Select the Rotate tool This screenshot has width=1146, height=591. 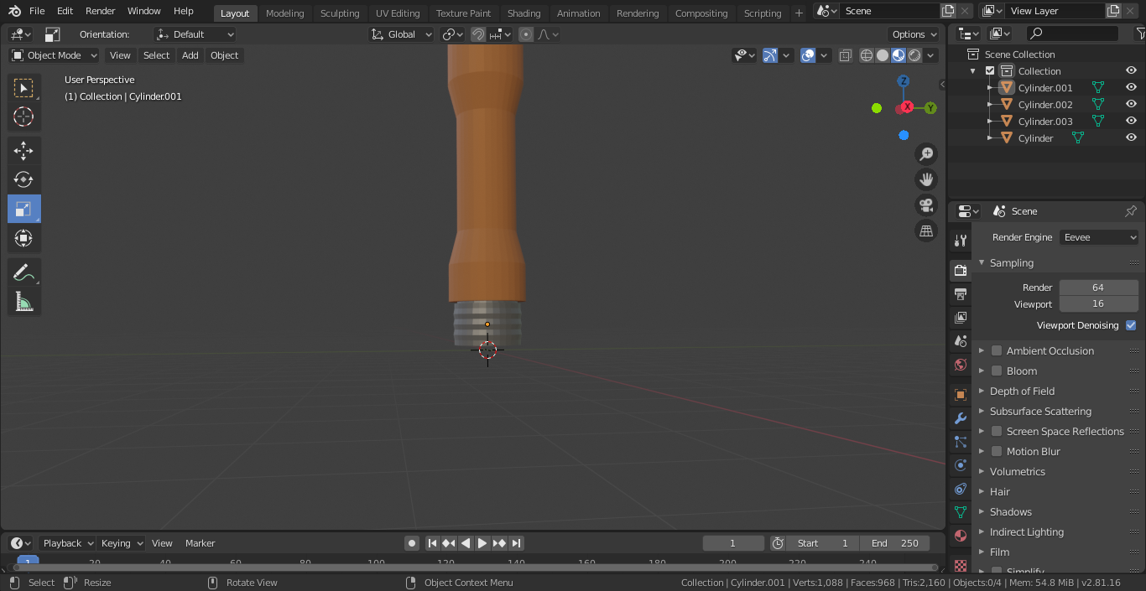23,179
